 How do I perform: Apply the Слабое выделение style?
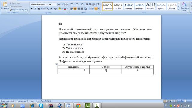pos(172,7)
